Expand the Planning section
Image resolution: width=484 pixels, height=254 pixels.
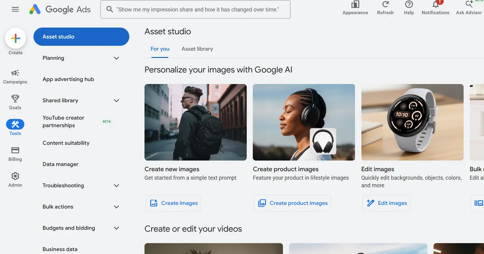pyautogui.click(x=116, y=58)
